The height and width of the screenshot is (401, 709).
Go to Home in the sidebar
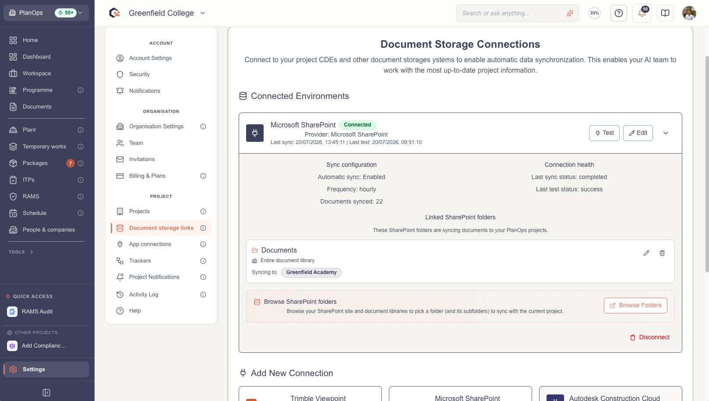point(46,40)
